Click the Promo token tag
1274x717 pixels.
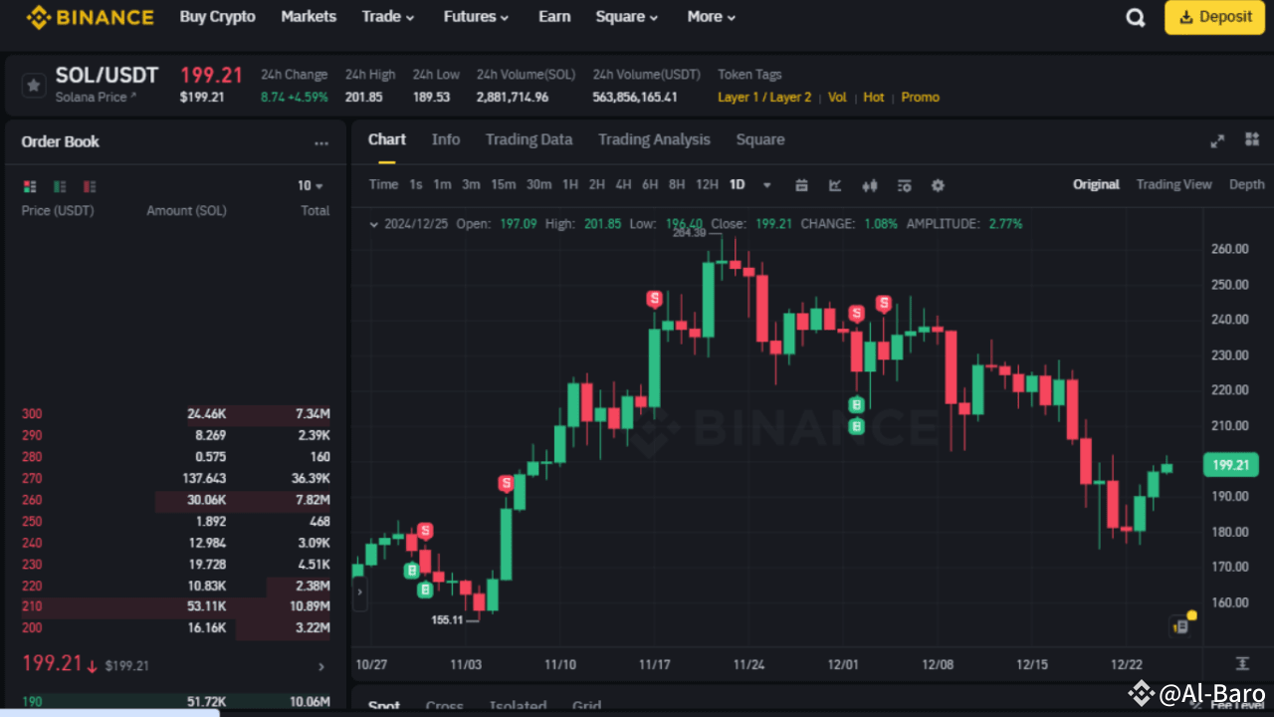[x=920, y=98]
